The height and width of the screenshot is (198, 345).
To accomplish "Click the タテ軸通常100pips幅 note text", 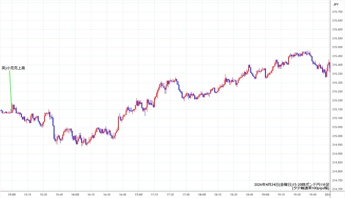I will (310, 188).
